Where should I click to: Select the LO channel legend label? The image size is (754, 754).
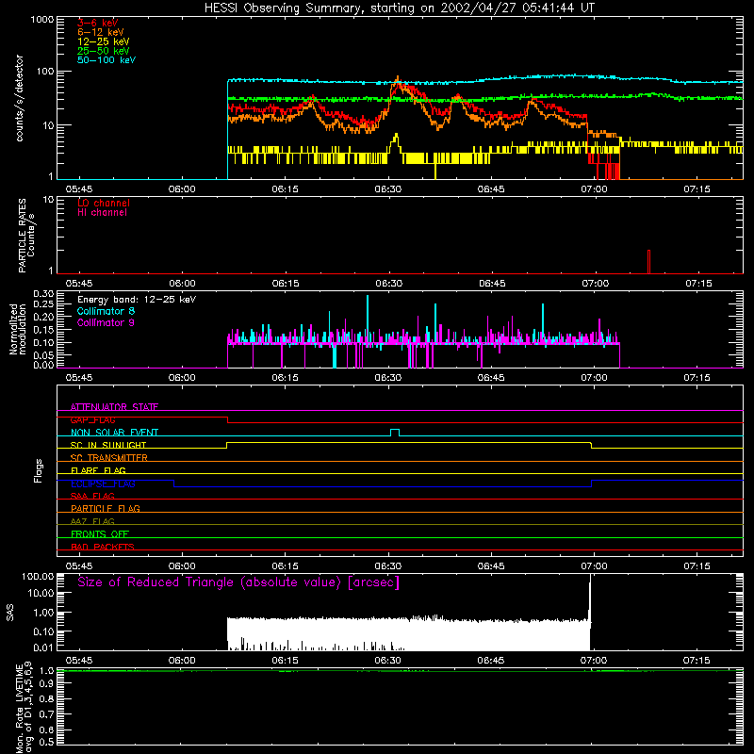(104, 203)
